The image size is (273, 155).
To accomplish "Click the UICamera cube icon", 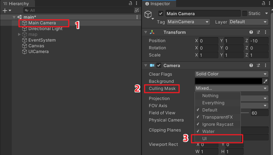I will coord(24,52).
